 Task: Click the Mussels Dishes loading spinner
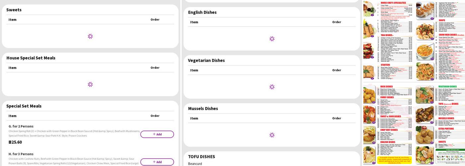click(272, 135)
